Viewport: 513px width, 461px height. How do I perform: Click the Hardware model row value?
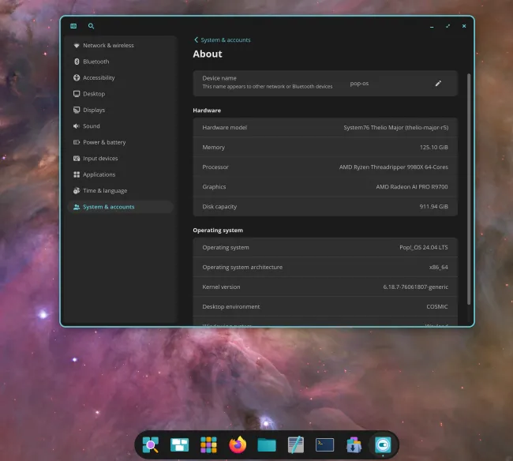(x=396, y=128)
